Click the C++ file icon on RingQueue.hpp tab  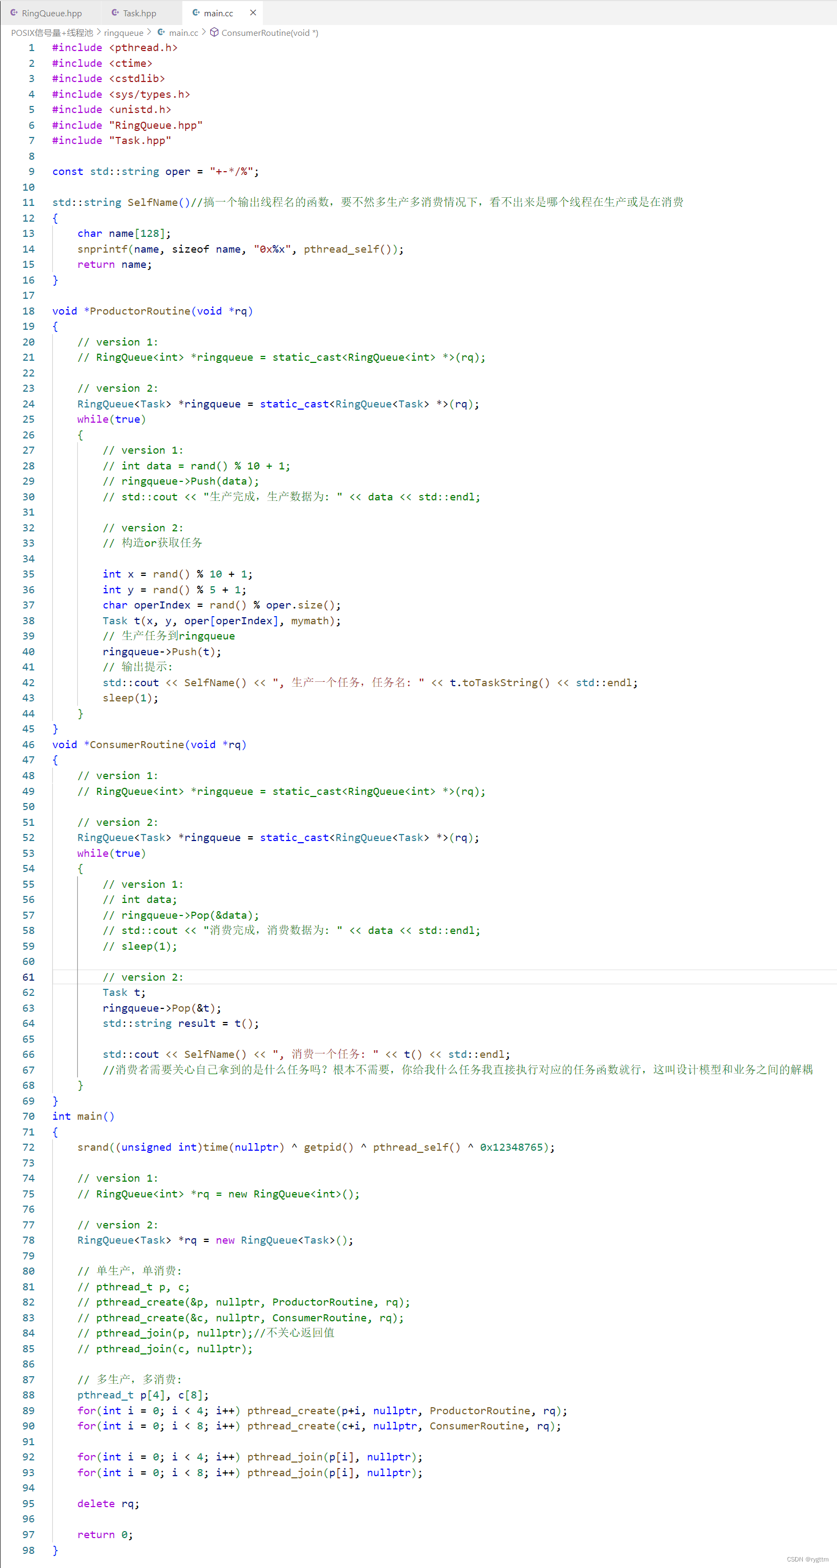[14, 13]
